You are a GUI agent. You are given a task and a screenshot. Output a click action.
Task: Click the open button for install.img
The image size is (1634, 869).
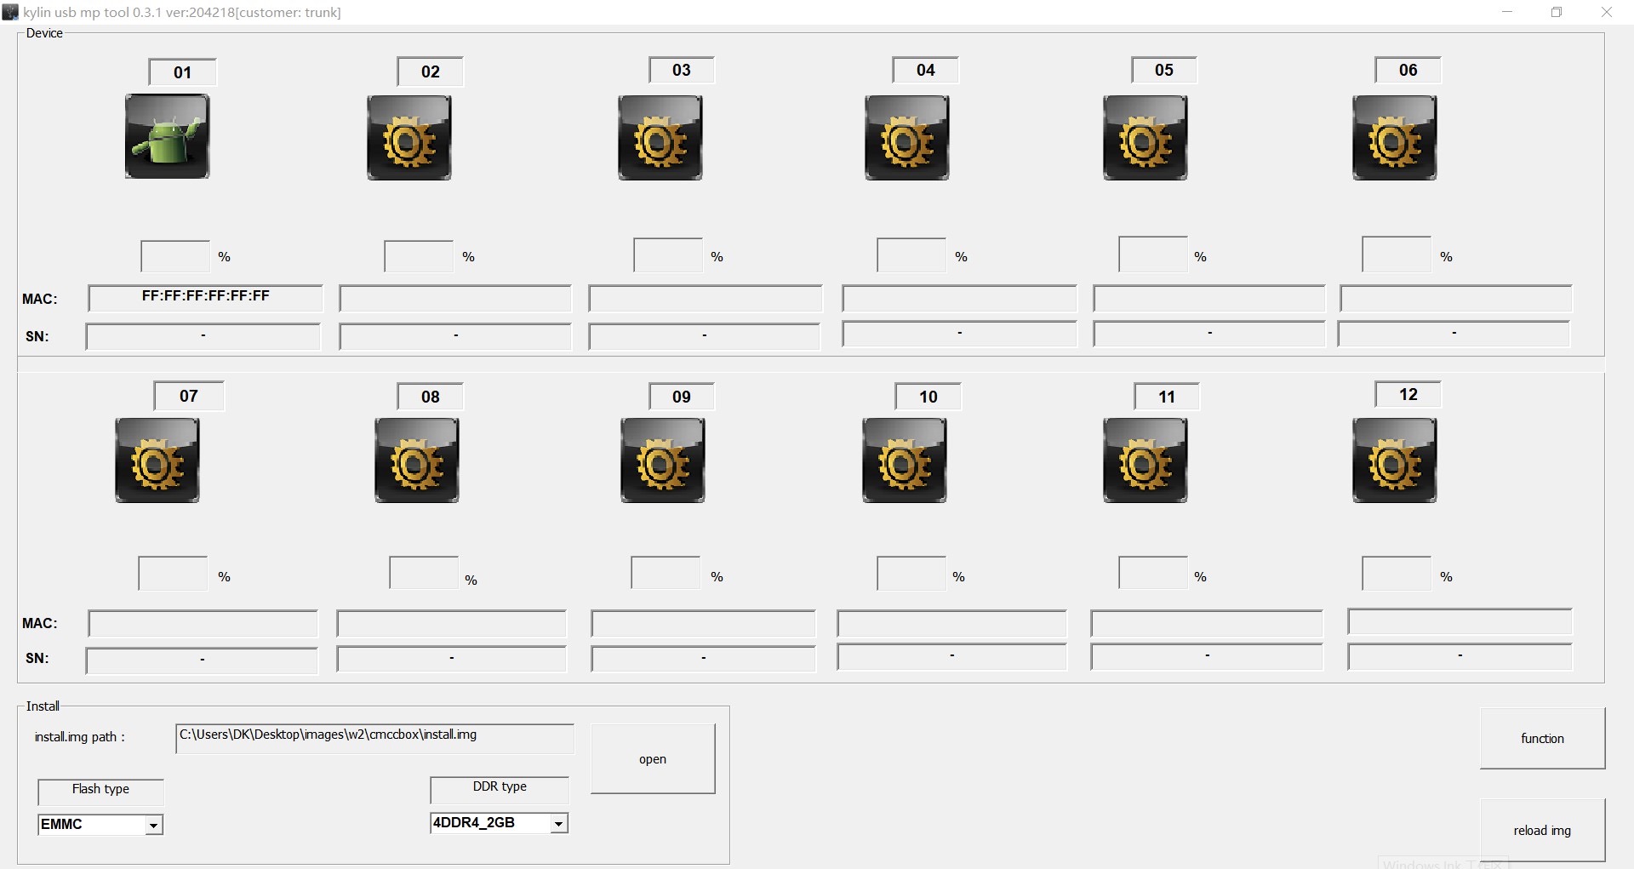pyautogui.click(x=653, y=759)
